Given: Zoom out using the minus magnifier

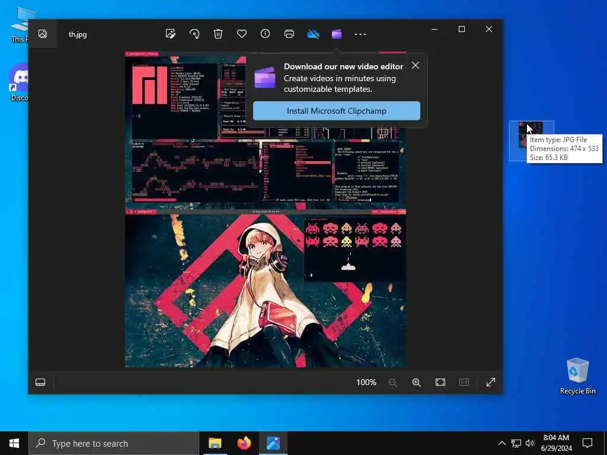Looking at the screenshot, I should (x=392, y=382).
